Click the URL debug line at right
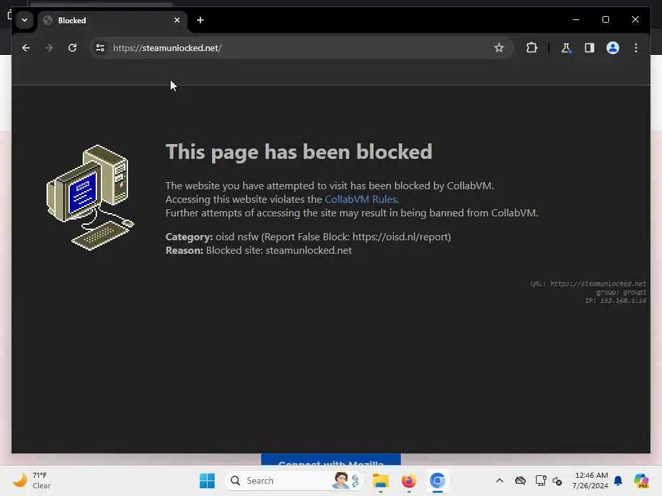Image resolution: width=662 pixels, height=496 pixels. [588, 284]
